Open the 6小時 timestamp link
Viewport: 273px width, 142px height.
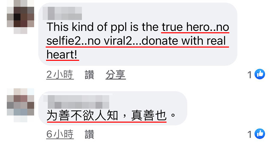[x=60, y=134]
